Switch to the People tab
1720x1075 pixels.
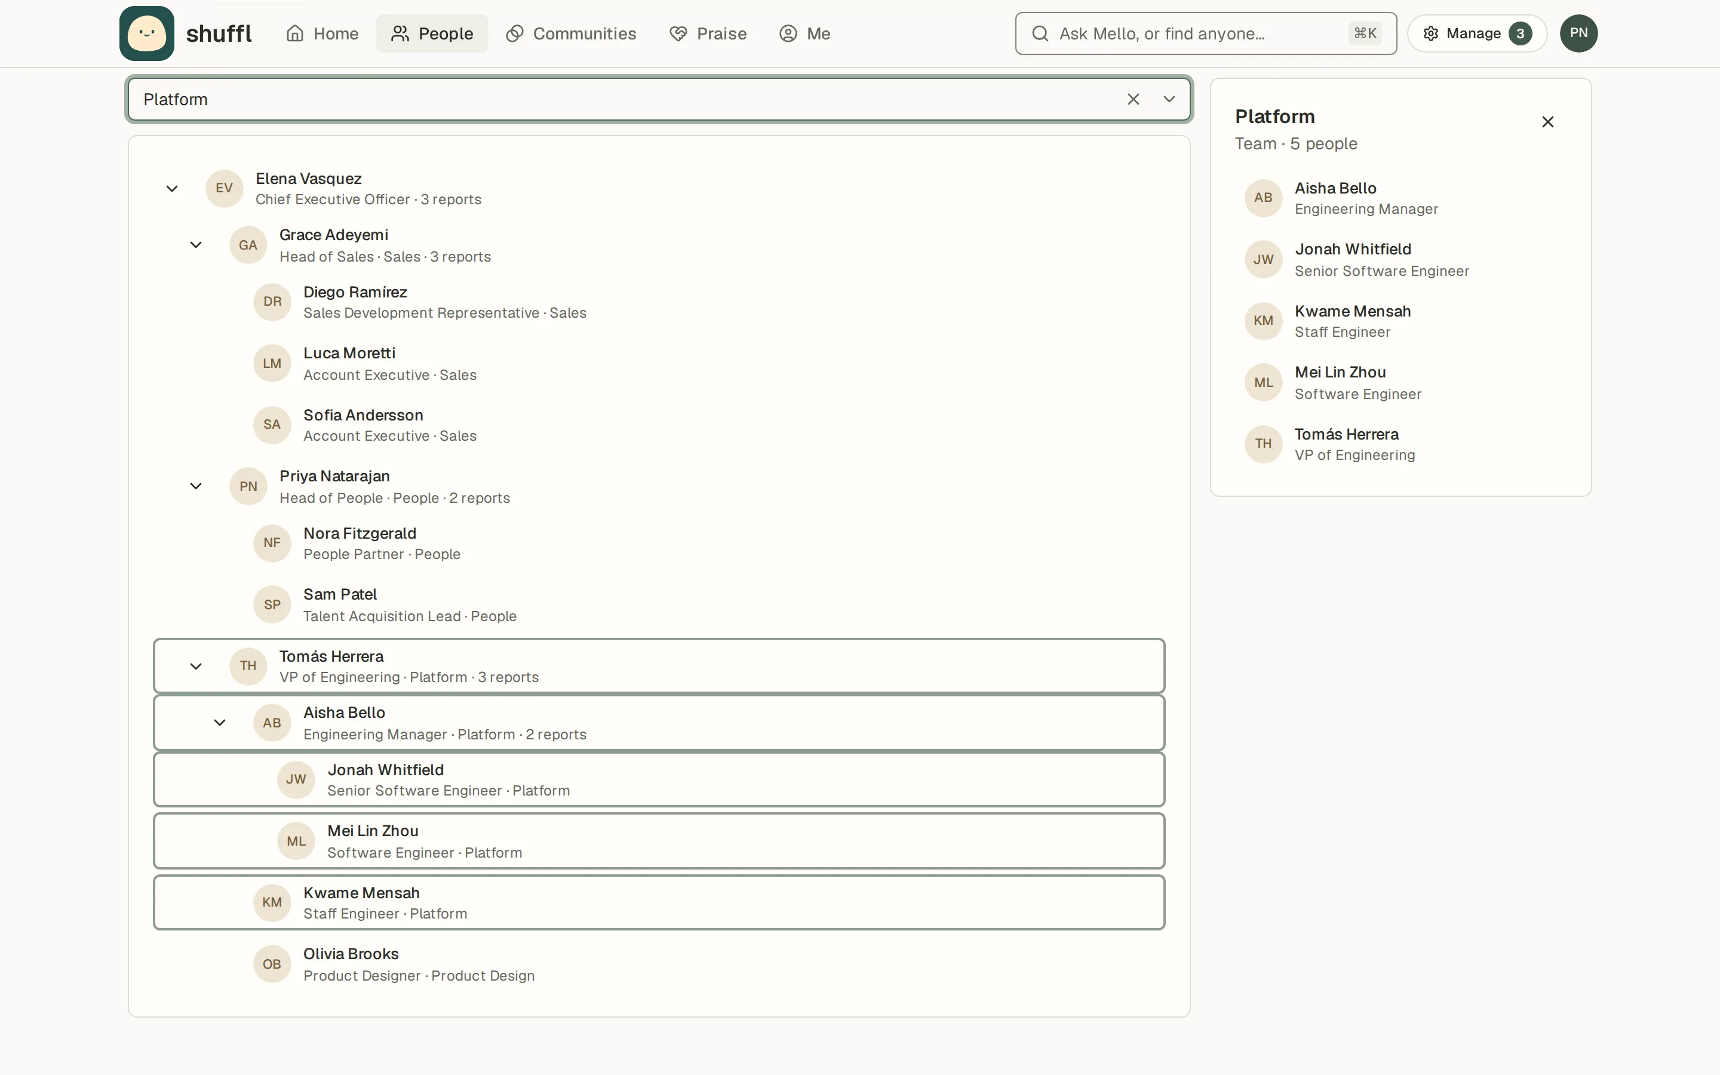click(431, 33)
